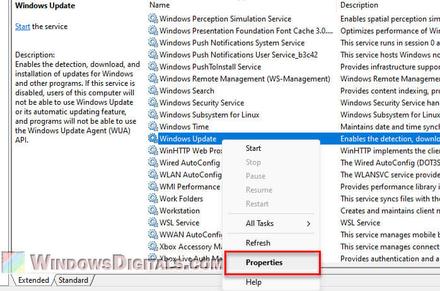This screenshot has height=291, width=440.
Task: Choose Help in the context menu
Action: 253,282
